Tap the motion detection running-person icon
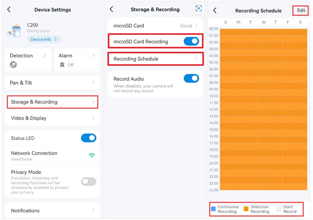This screenshot has width=313, height=220. pos(13,65)
